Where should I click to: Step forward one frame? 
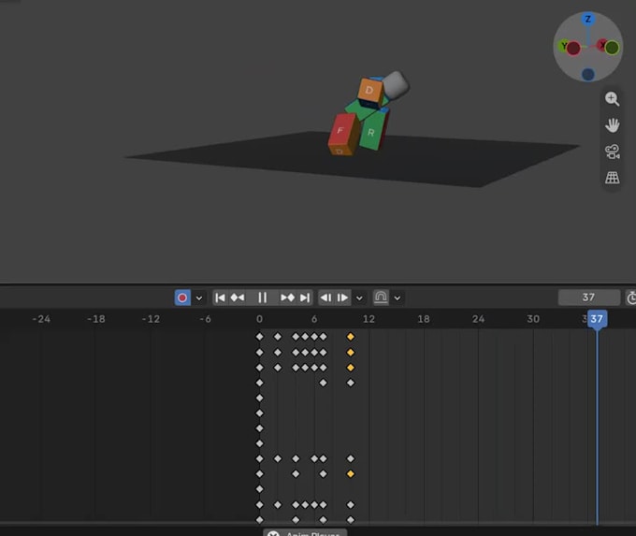pos(342,297)
